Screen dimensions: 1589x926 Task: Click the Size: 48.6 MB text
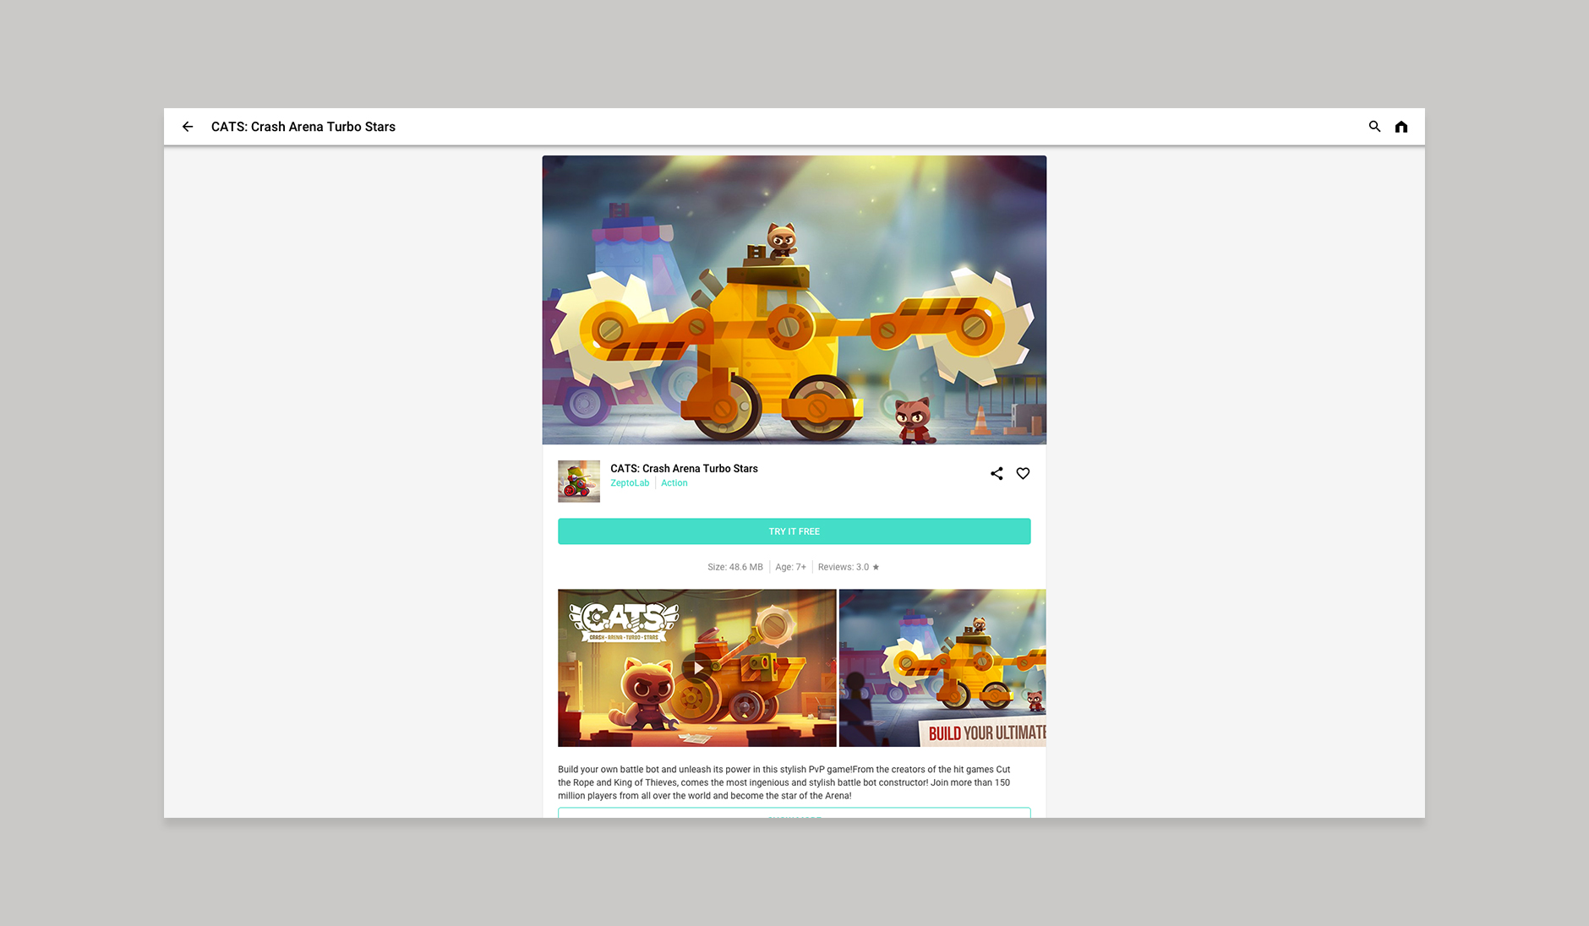pyautogui.click(x=735, y=568)
